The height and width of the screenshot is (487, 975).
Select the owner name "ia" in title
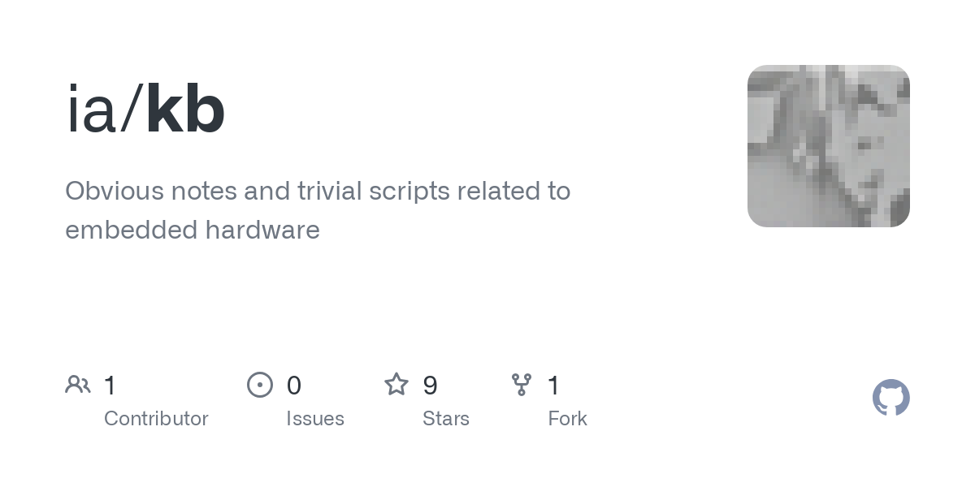coord(90,110)
